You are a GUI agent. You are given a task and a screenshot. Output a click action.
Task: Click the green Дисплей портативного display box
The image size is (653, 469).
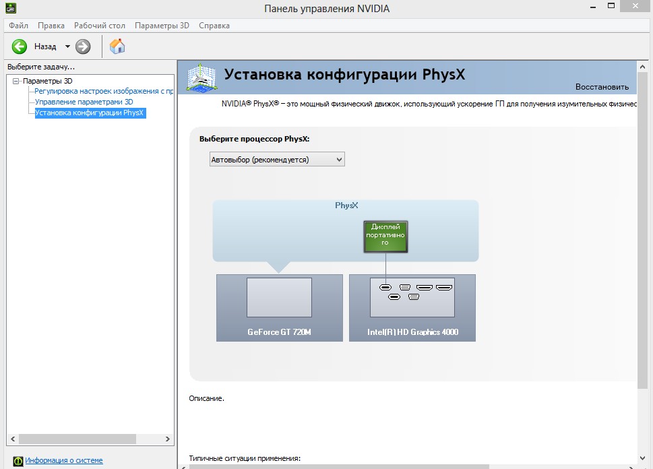point(385,237)
